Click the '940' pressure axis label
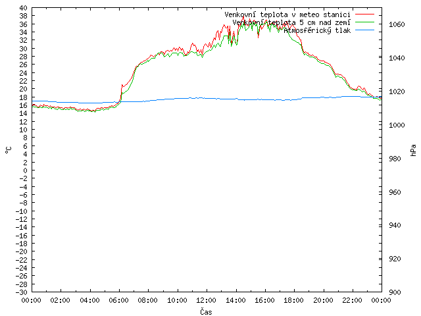The width and height of the screenshot is (421, 316). 395,225
